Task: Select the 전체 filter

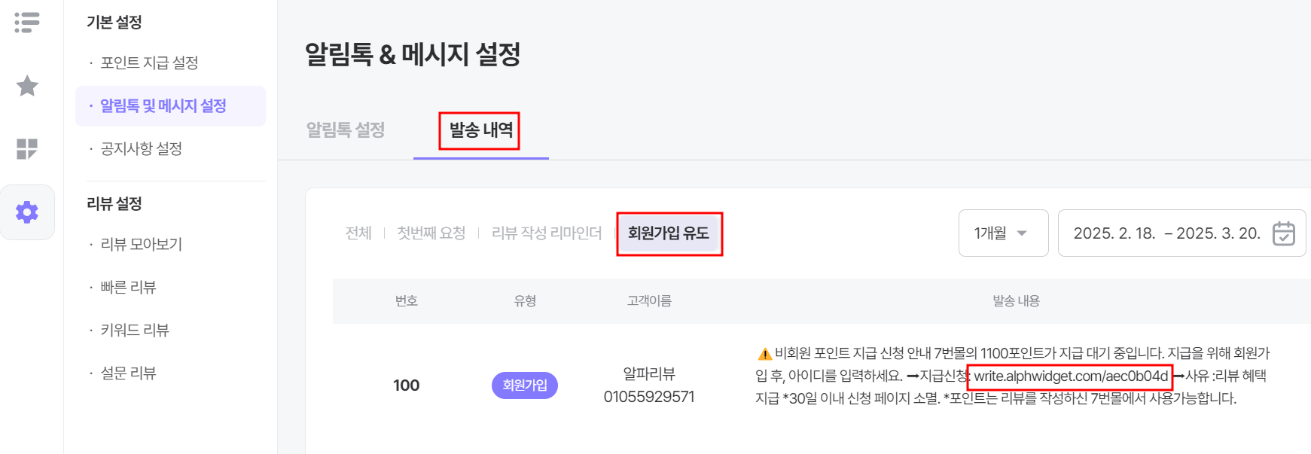Action: 358,233
